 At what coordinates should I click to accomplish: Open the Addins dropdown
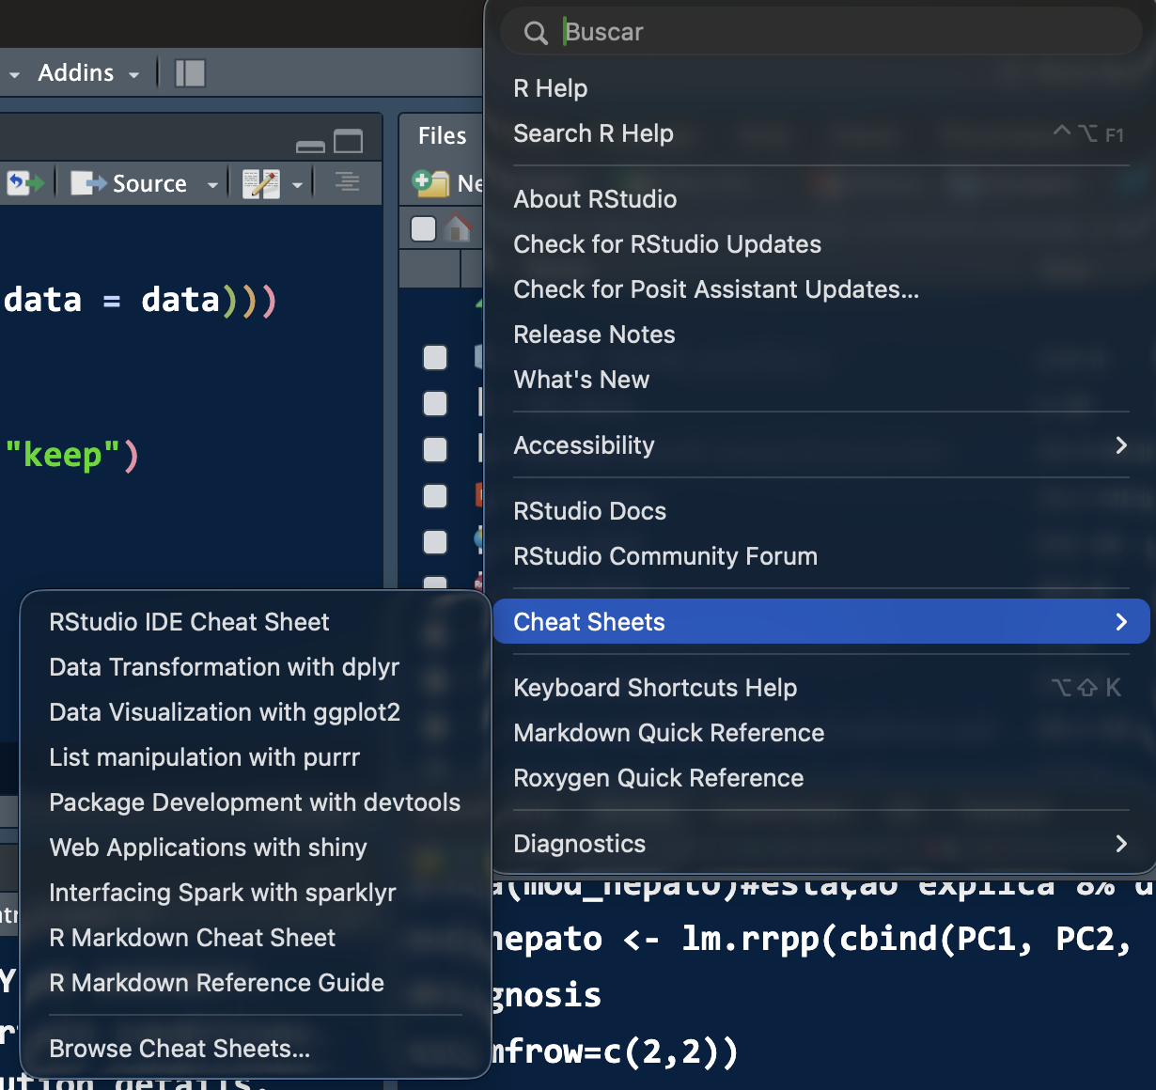click(88, 73)
